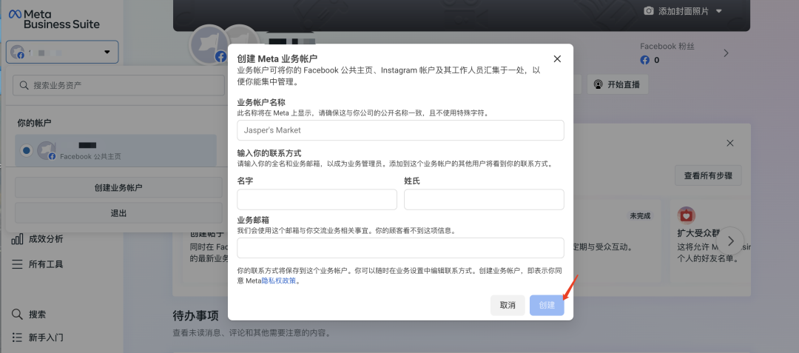Click the camera icon to add cover photo
This screenshot has height=353, width=799.
coord(649,11)
